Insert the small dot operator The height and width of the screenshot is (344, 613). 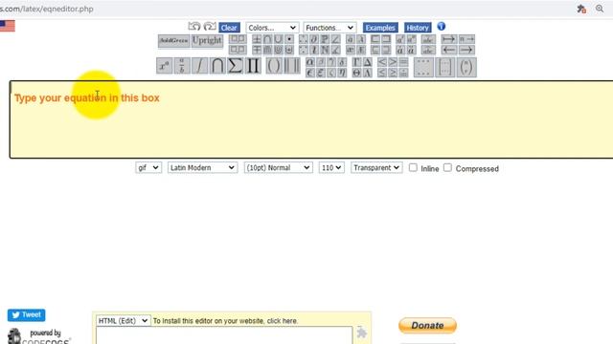click(289, 39)
